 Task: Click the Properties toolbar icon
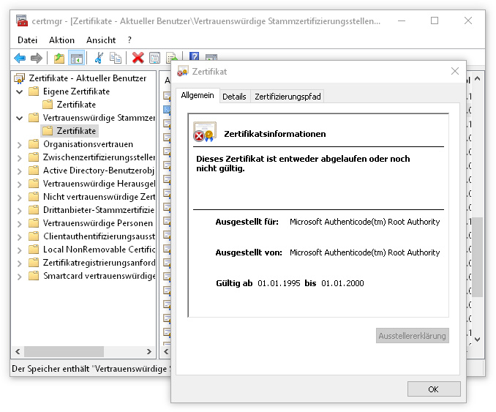154,58
